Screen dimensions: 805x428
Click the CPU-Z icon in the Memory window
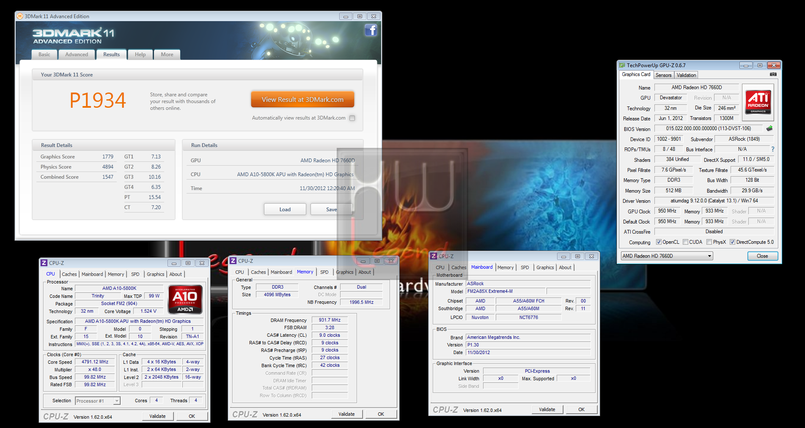[x=233, y=261]
